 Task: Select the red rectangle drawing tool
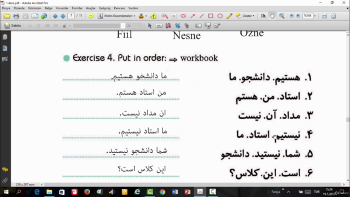(x=211, y=16)
